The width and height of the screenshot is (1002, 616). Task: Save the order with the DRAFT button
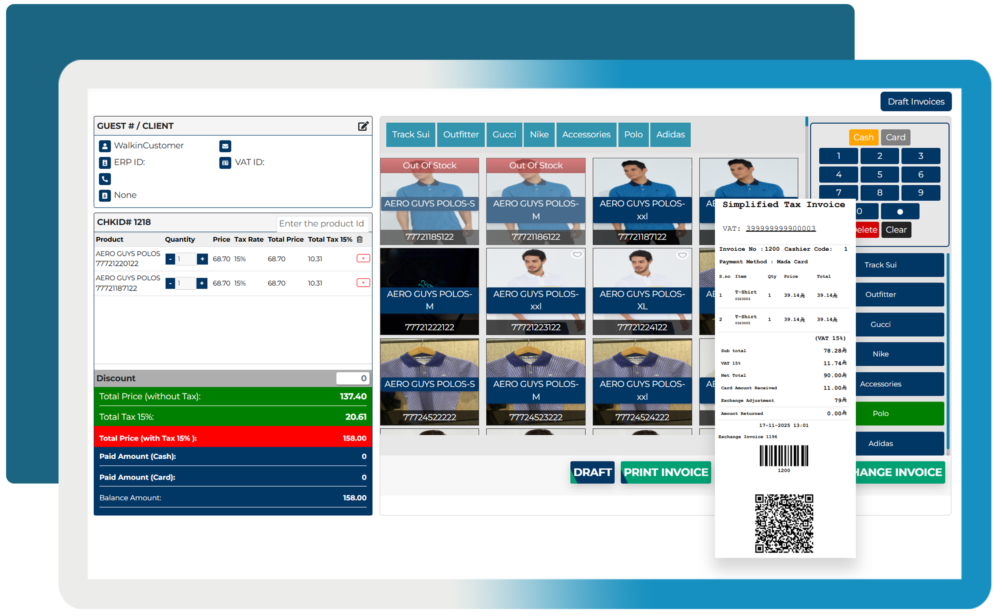pos(592,472)
